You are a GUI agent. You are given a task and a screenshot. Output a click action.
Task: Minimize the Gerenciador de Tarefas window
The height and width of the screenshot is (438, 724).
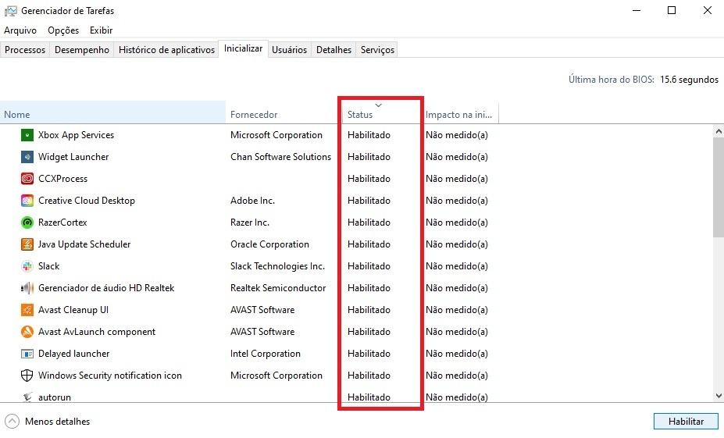(x=637, y=10)
